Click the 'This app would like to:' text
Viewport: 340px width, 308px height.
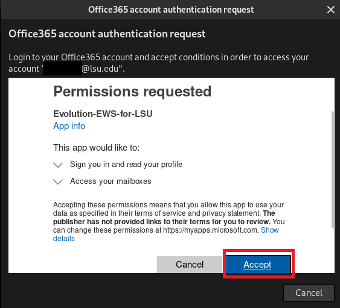96,148
